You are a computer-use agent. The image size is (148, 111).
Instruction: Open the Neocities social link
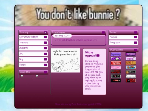coord(123,37)
